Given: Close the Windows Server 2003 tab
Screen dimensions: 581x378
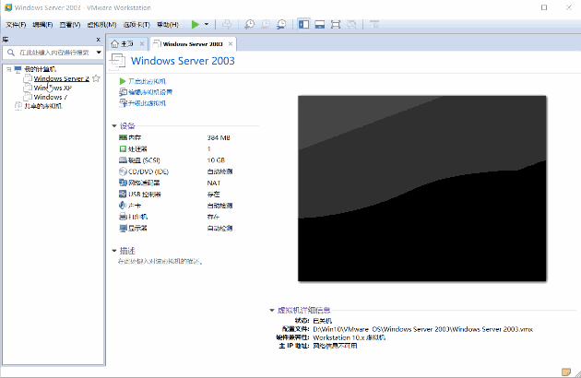Looking at the screenshot, I should pyautogui.click(x=231, y=43).
